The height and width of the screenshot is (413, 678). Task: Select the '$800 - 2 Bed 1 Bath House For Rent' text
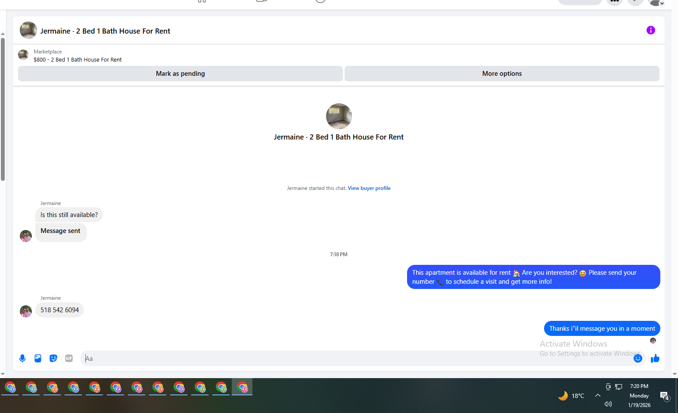tap(78, 60)
